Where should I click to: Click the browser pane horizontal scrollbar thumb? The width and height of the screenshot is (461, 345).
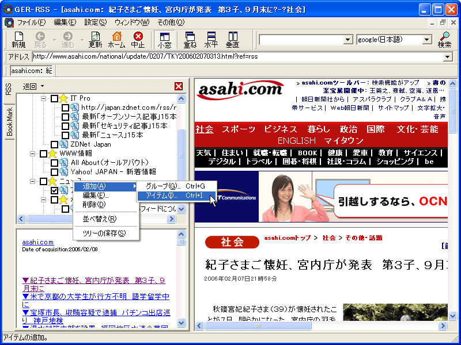tap(258, 325)
